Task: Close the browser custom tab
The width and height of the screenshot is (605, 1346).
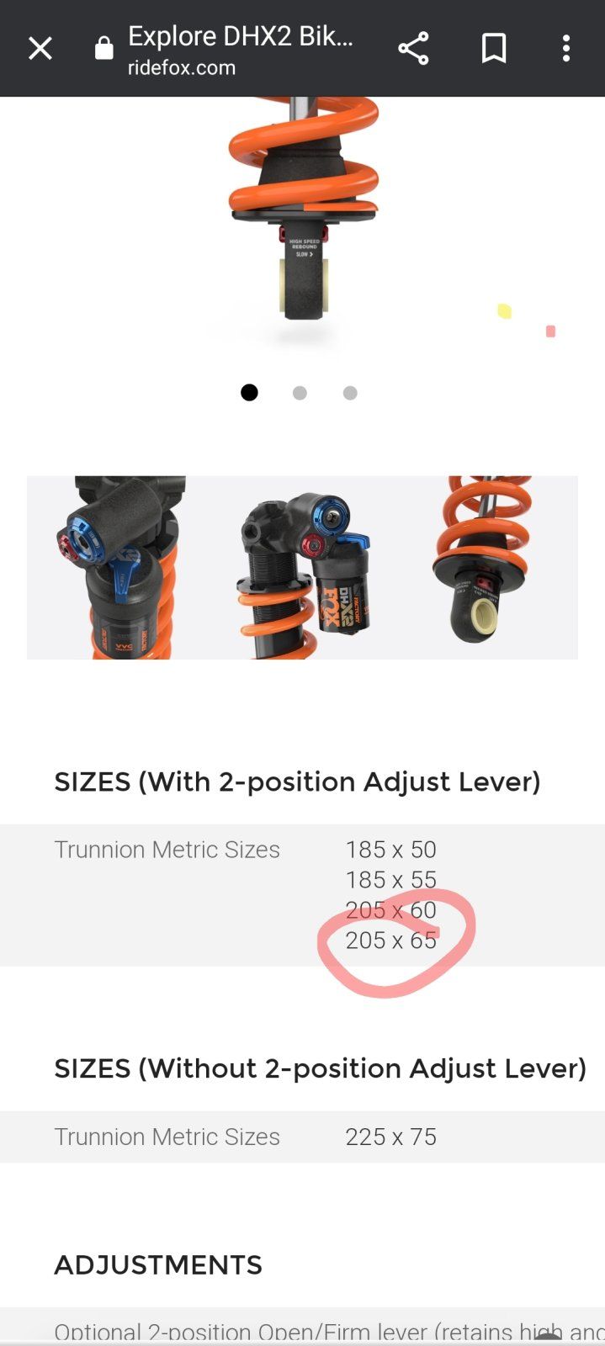Action: coord(40,49)
